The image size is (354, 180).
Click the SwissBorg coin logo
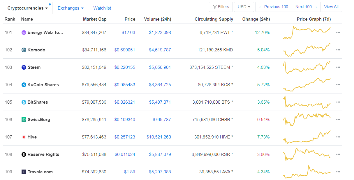[24, 120]
